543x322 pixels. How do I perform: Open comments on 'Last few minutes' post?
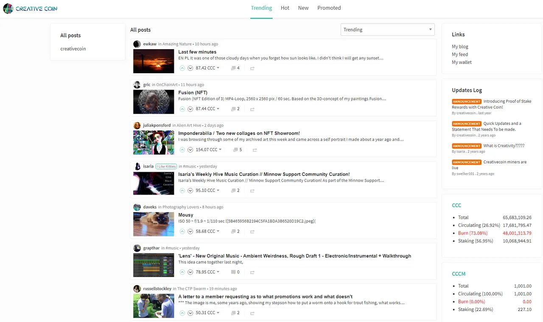click(x=235, y=68)
